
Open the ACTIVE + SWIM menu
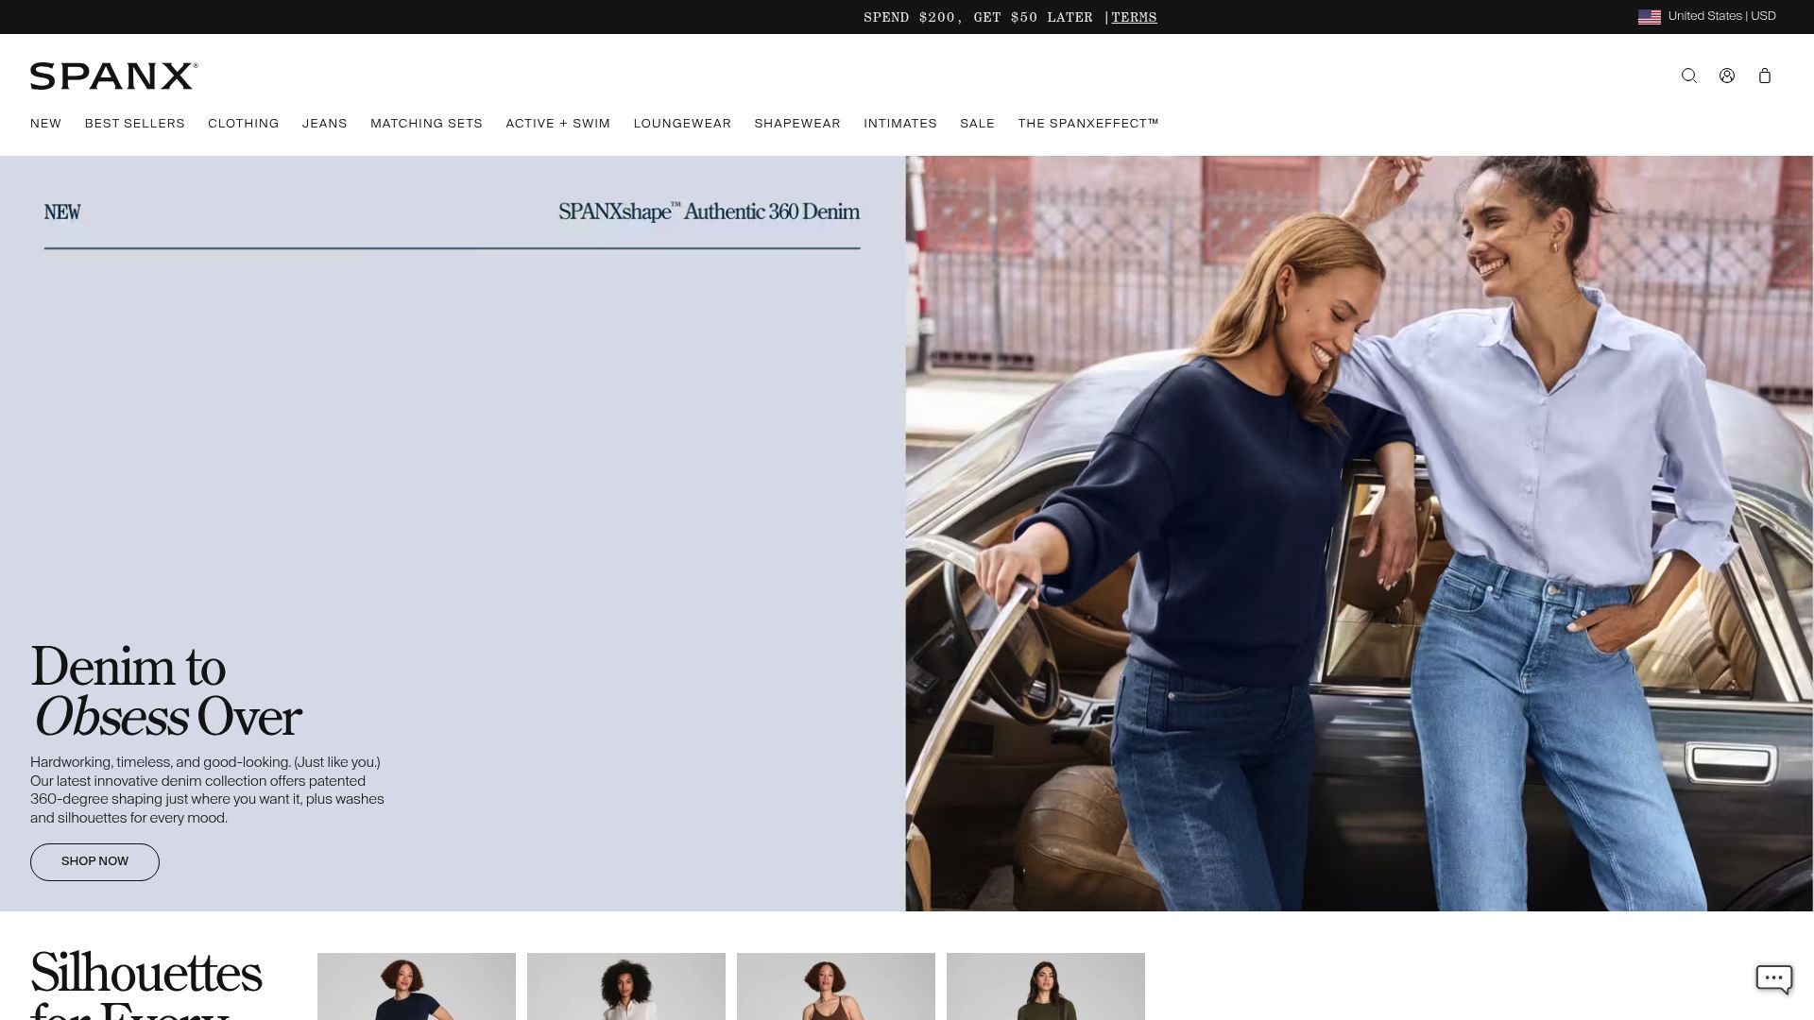click(558, 124)
